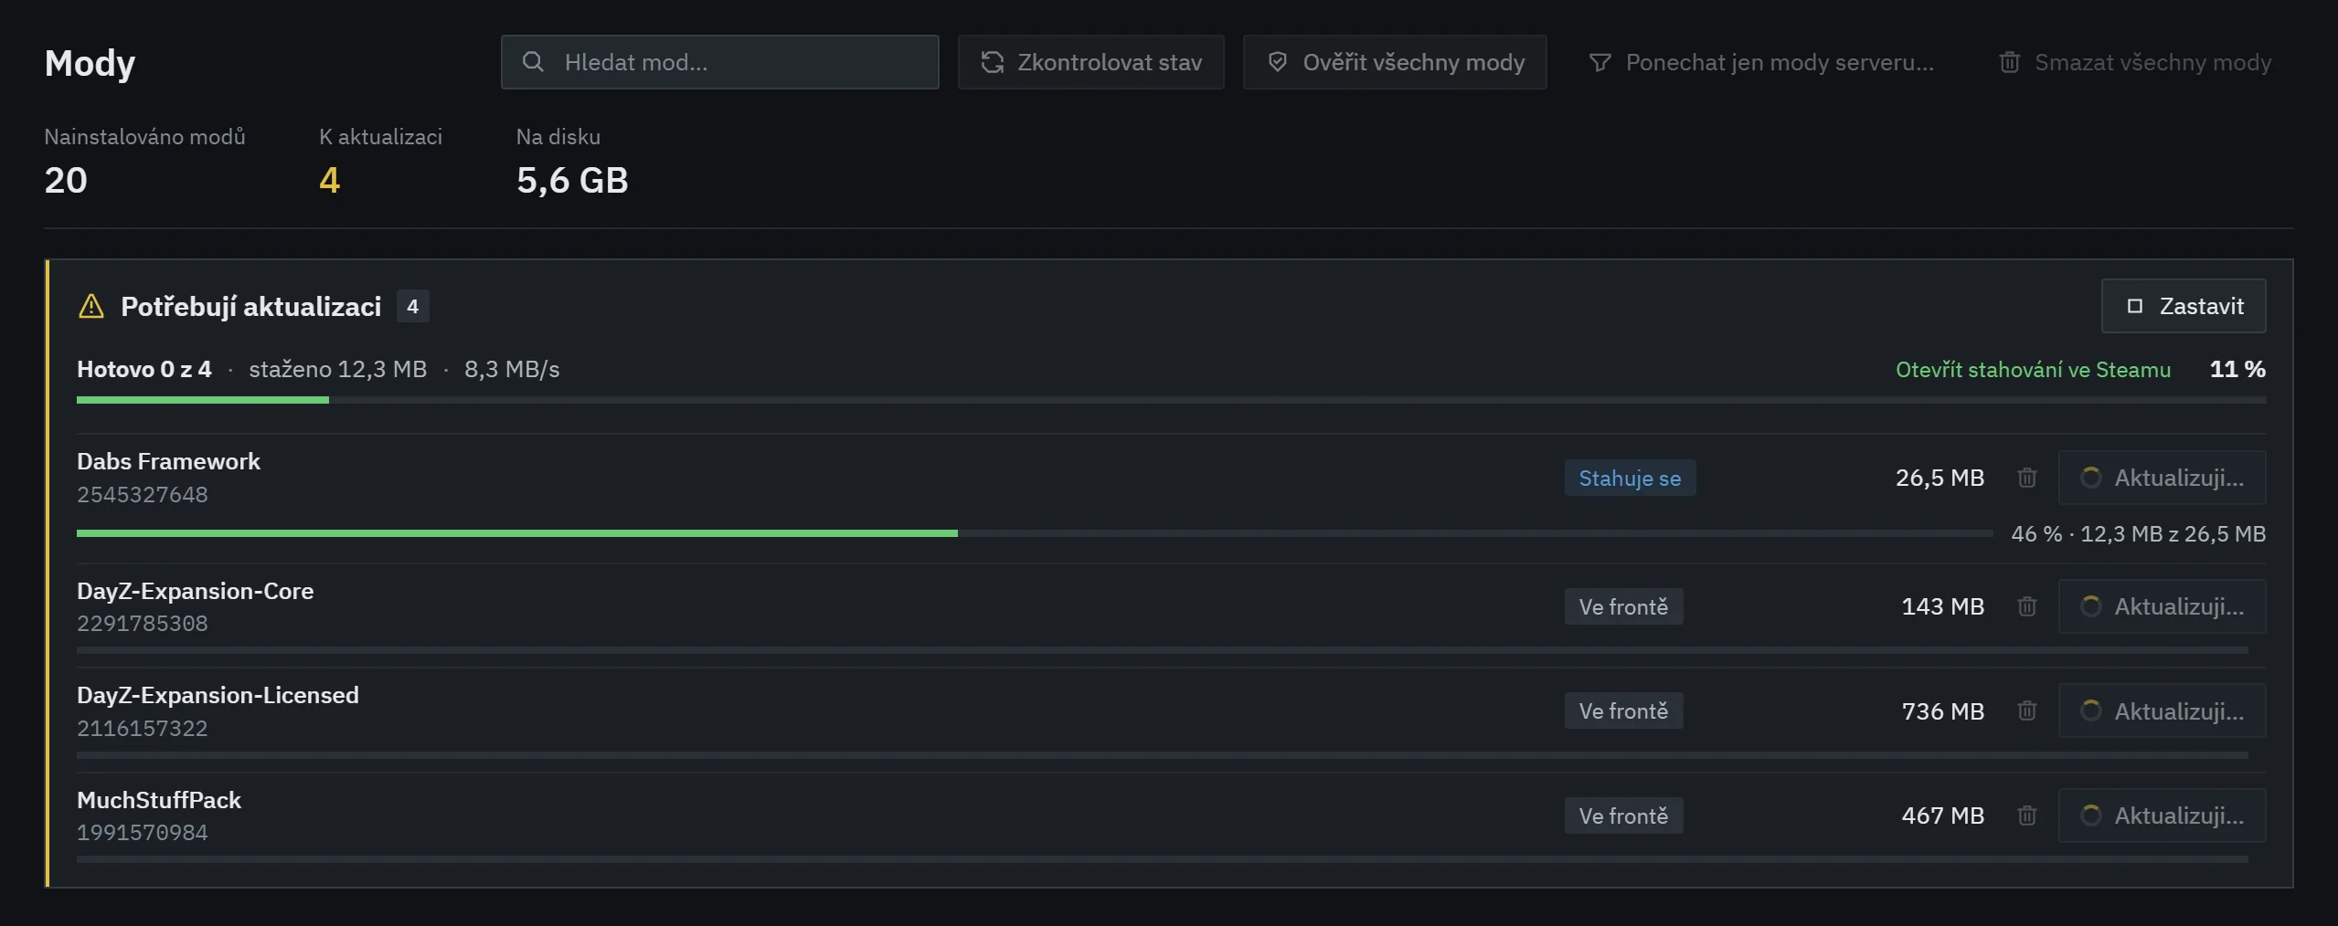This screenshot has height=926, width=2338.
Task: Click the magnifier icon in the search box
Action: (533, 62)
